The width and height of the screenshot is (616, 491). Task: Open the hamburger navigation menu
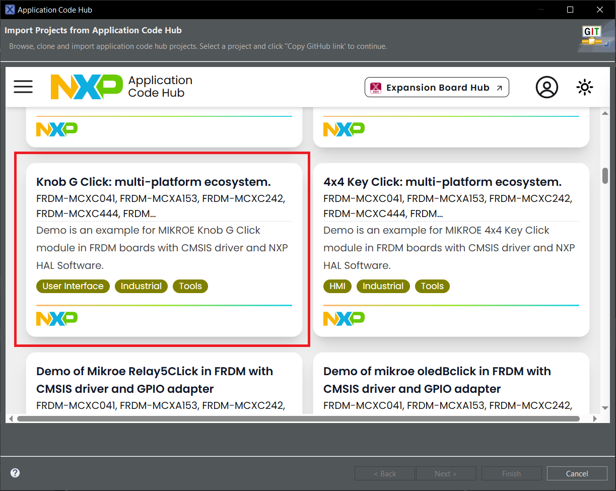[23, 87]
